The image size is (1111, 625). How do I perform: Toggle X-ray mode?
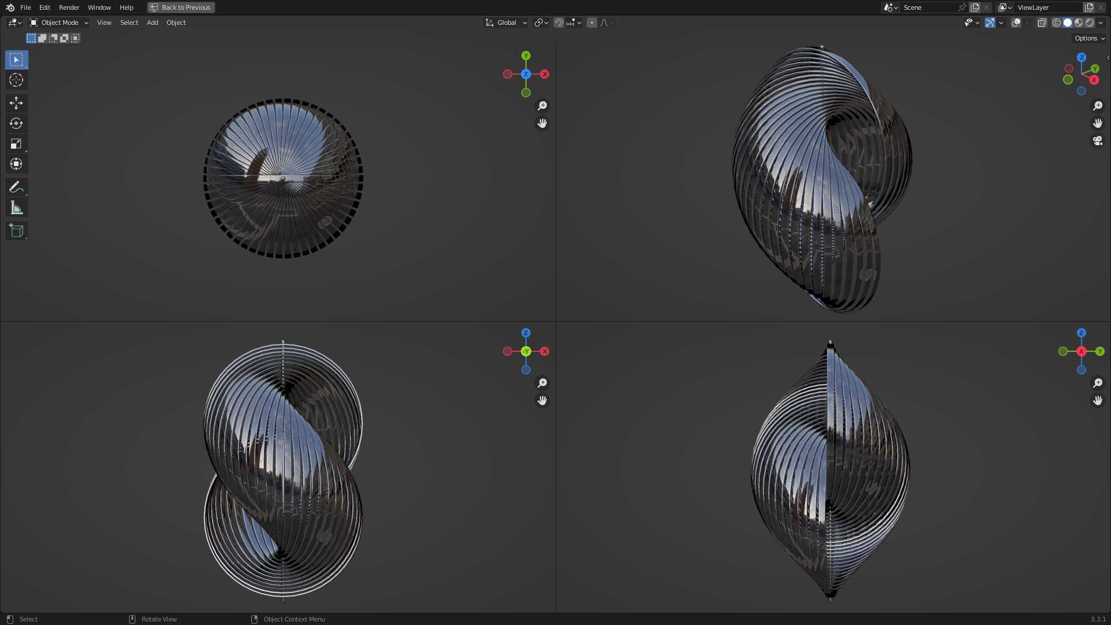pos(1042,23)
